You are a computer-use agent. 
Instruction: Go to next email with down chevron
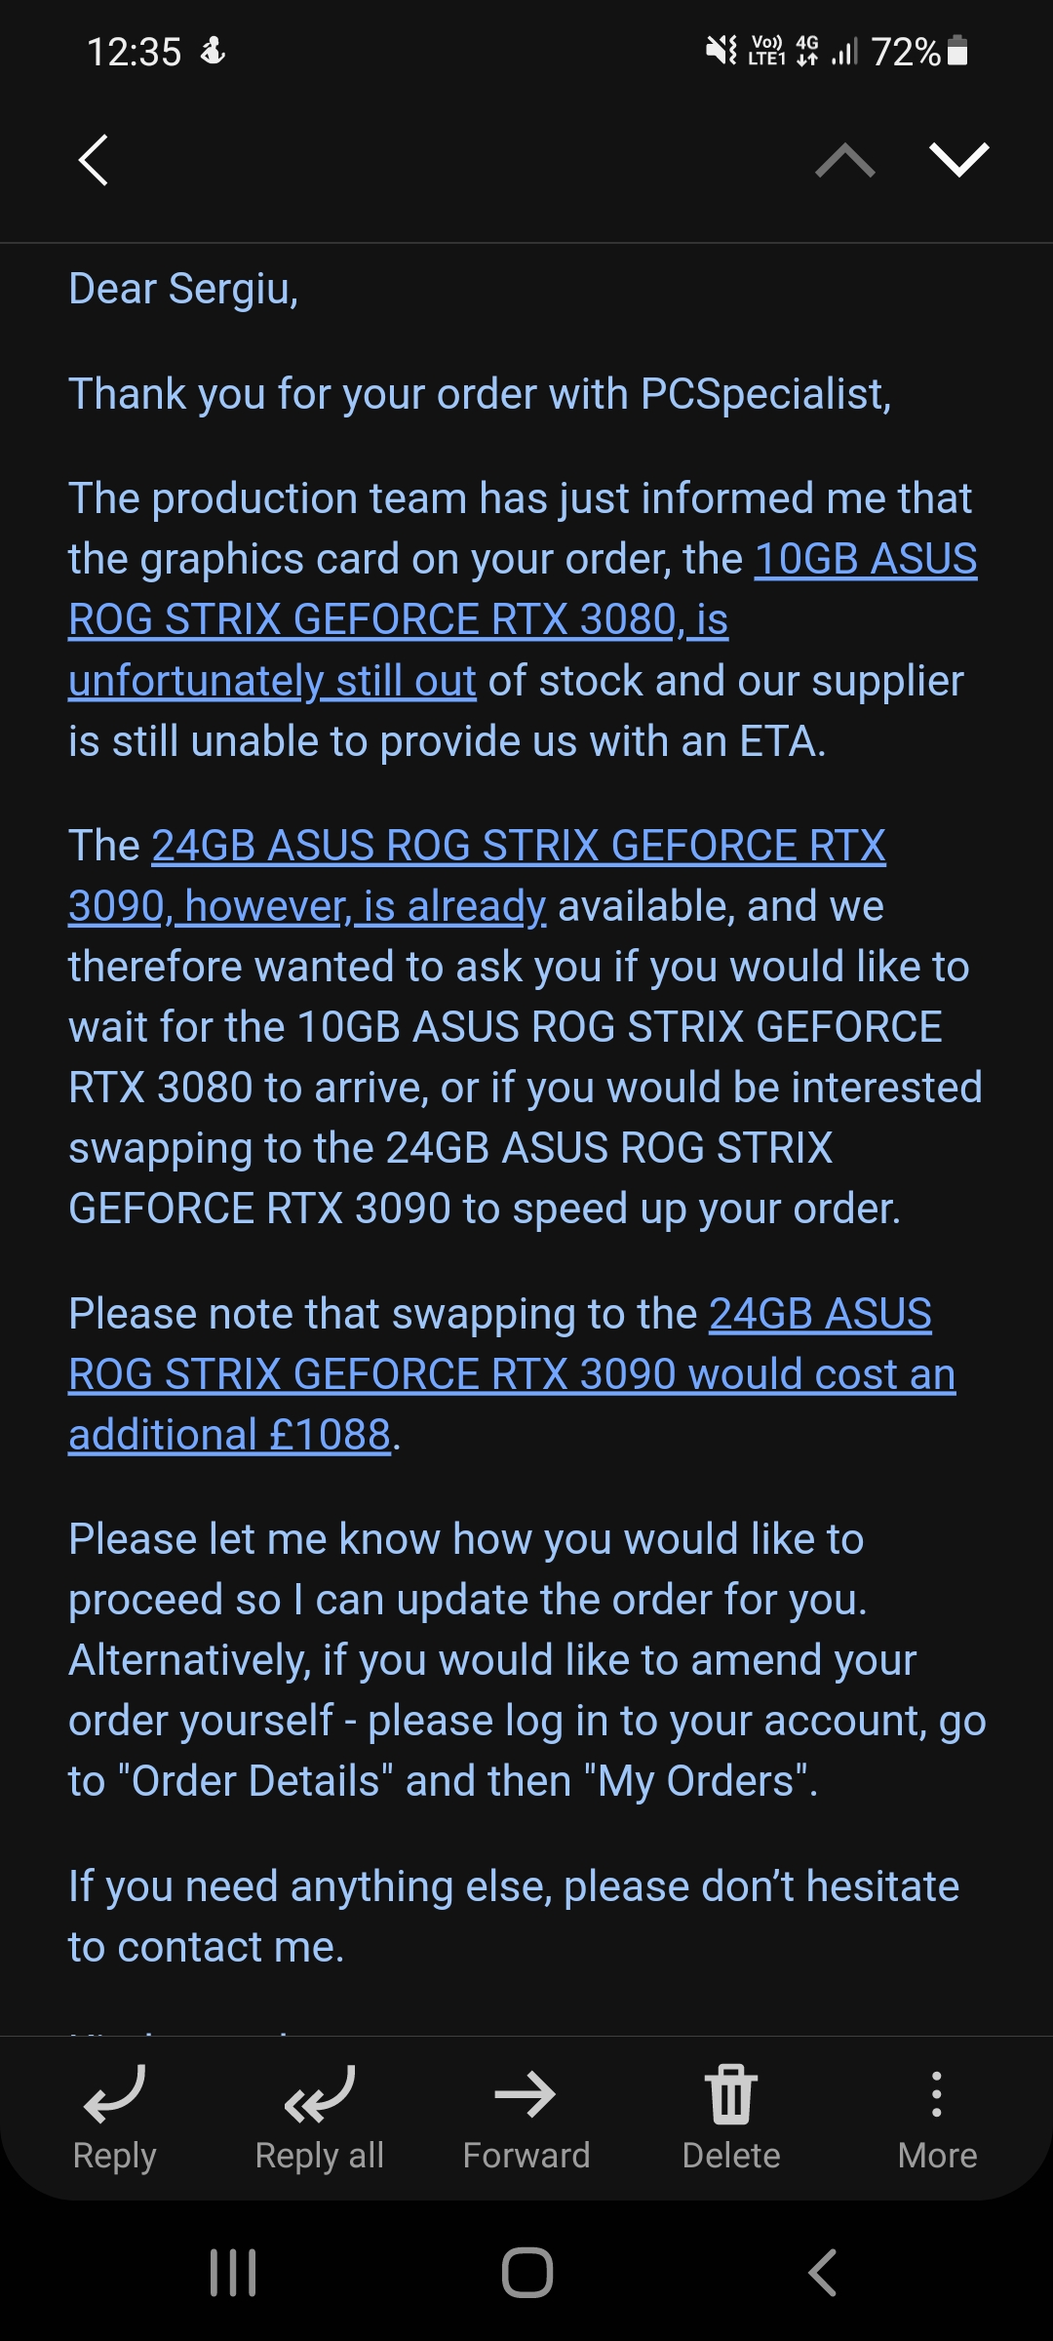coord(959,160)
